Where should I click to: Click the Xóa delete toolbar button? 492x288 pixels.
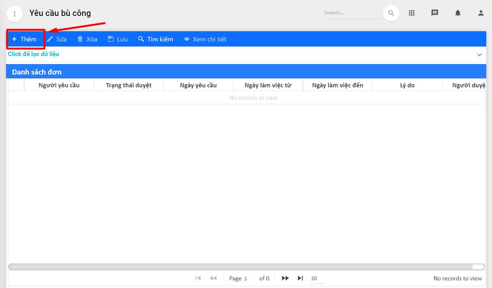(87, 39)
